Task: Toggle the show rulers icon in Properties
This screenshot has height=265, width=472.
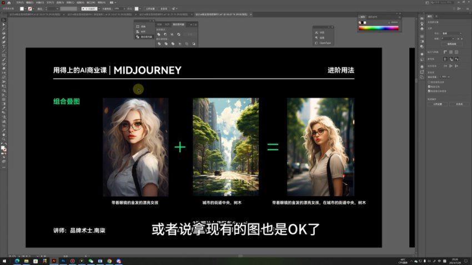Action: point(445,52)
